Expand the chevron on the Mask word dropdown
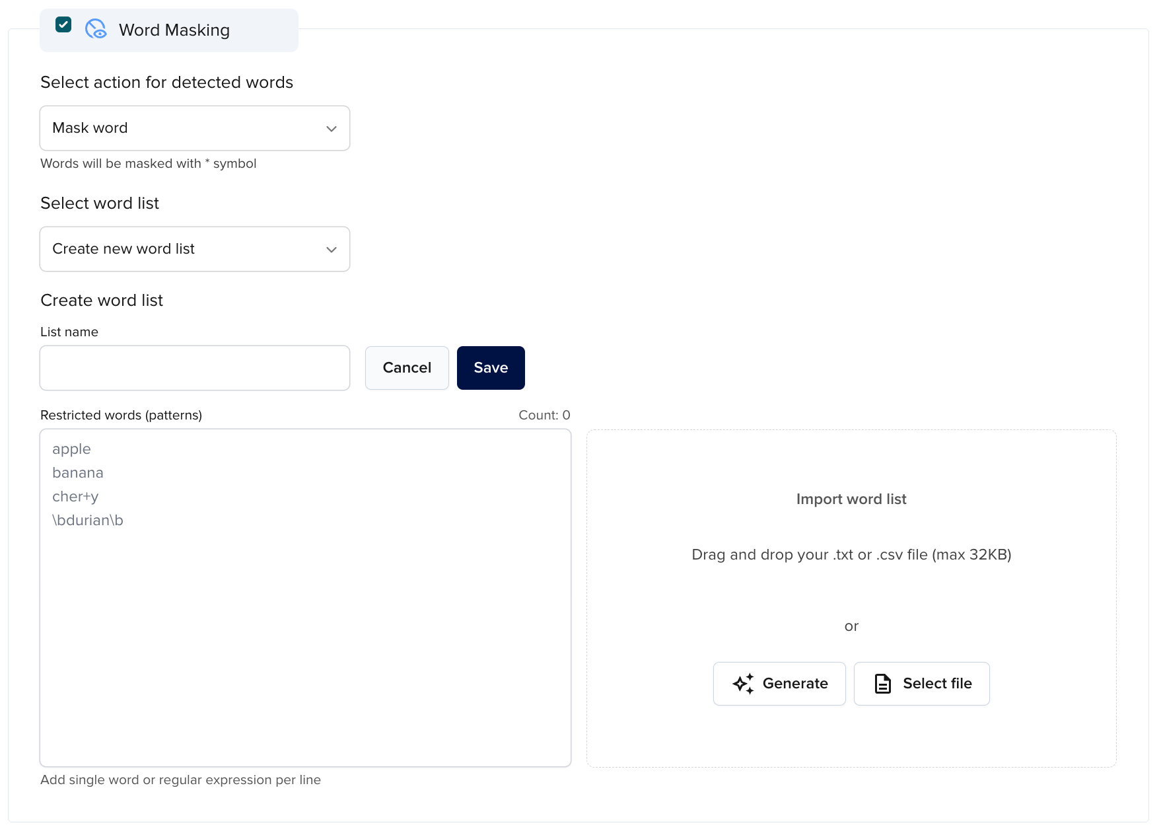 (x=331, y=128)
